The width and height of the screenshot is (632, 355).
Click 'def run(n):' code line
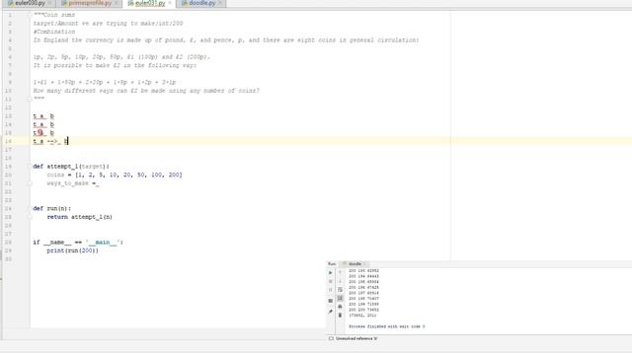tap(52, 208)
